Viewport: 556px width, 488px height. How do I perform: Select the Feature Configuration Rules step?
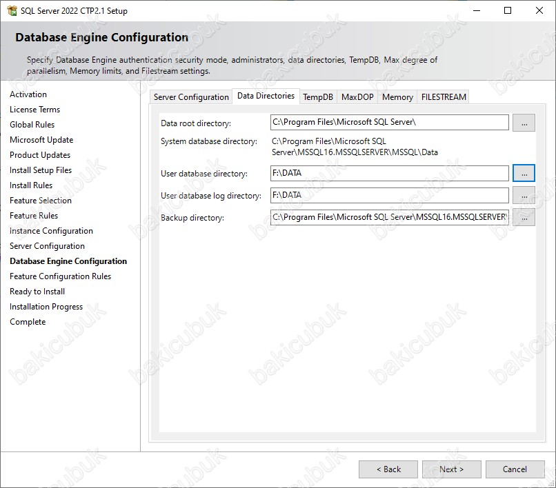pyautogui.click(x=60, y=276)
